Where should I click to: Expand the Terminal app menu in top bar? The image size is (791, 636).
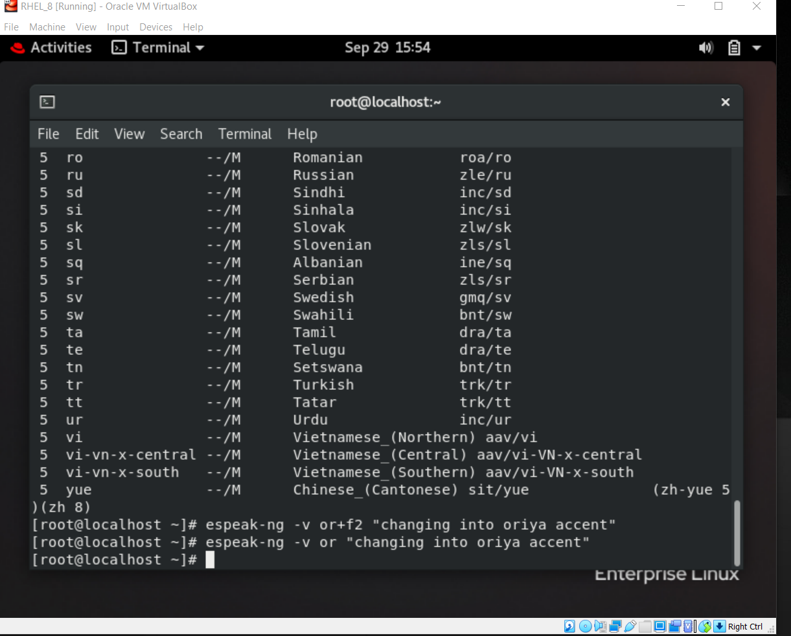157,47
